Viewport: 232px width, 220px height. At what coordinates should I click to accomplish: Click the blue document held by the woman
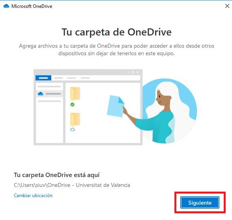pos(116,106)
